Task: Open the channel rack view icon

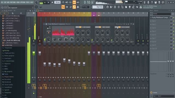Action: point(115,7)
